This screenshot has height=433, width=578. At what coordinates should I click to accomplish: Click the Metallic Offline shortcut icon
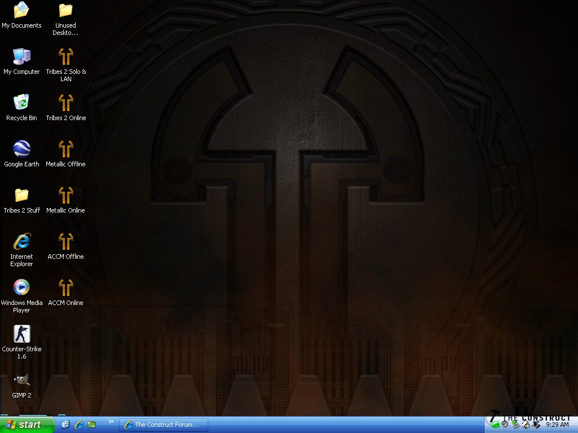click(65, 153)
